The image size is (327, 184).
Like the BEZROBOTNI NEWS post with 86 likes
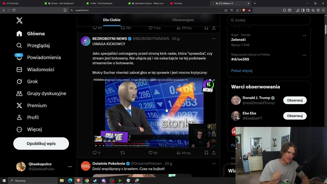click(x=153, y=153)
